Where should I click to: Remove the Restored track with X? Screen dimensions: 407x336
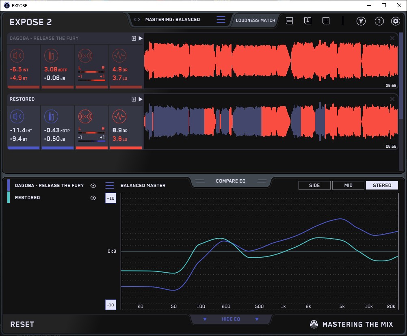pyautogui.click(x=392, y=99)
